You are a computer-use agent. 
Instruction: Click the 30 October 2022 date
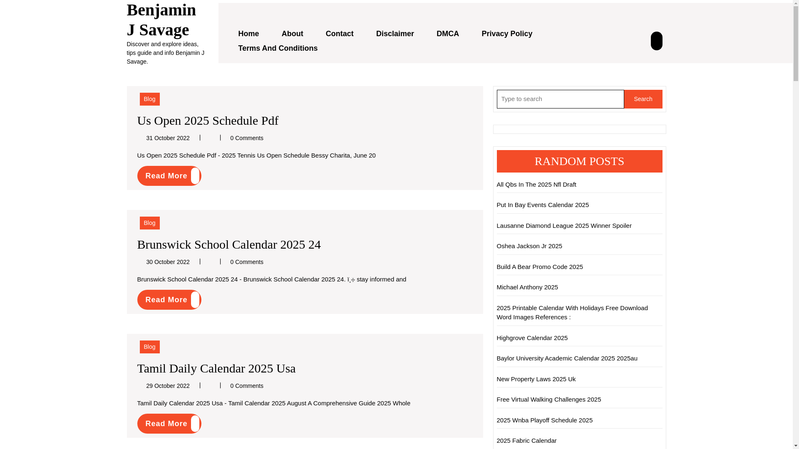[168, 262]
